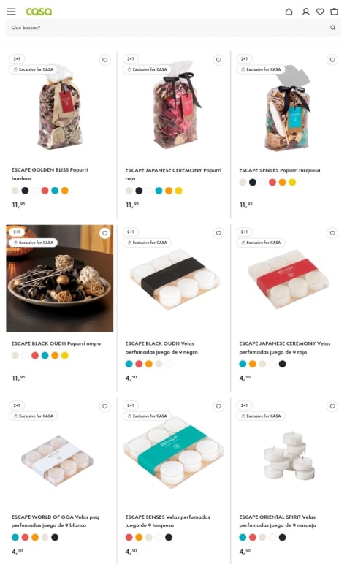
Task: Open the hamburger menu
Action: pyautogui.click(x=11, y=12)
